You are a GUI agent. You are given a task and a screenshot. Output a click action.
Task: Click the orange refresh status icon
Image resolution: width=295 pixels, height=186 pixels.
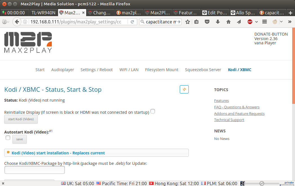(x=184, y=89)
